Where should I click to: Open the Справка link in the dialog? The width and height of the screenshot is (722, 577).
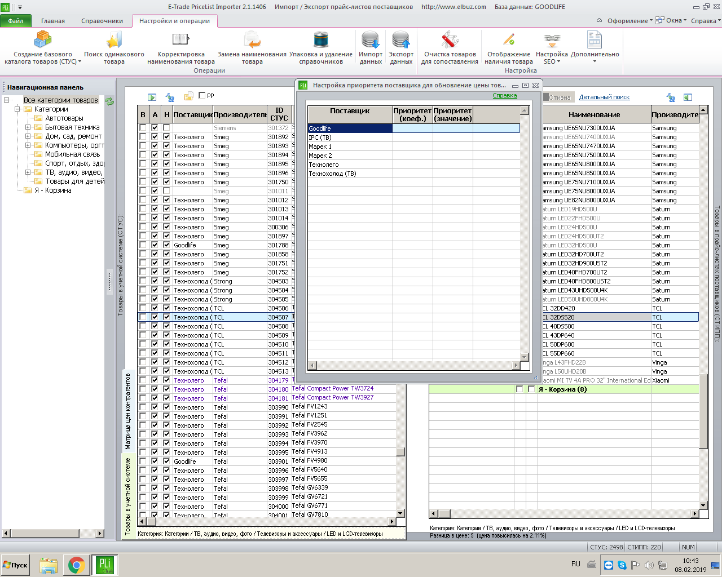click(504, 96)
